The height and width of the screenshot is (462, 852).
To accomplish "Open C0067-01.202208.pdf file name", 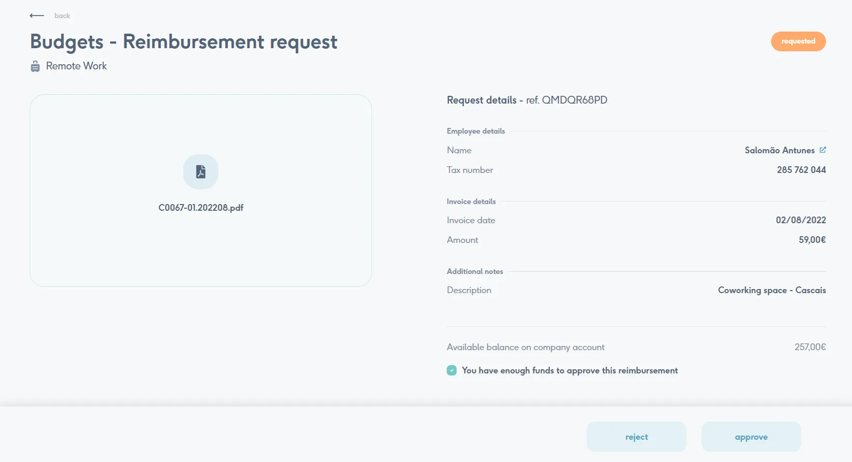I will 201,208.
